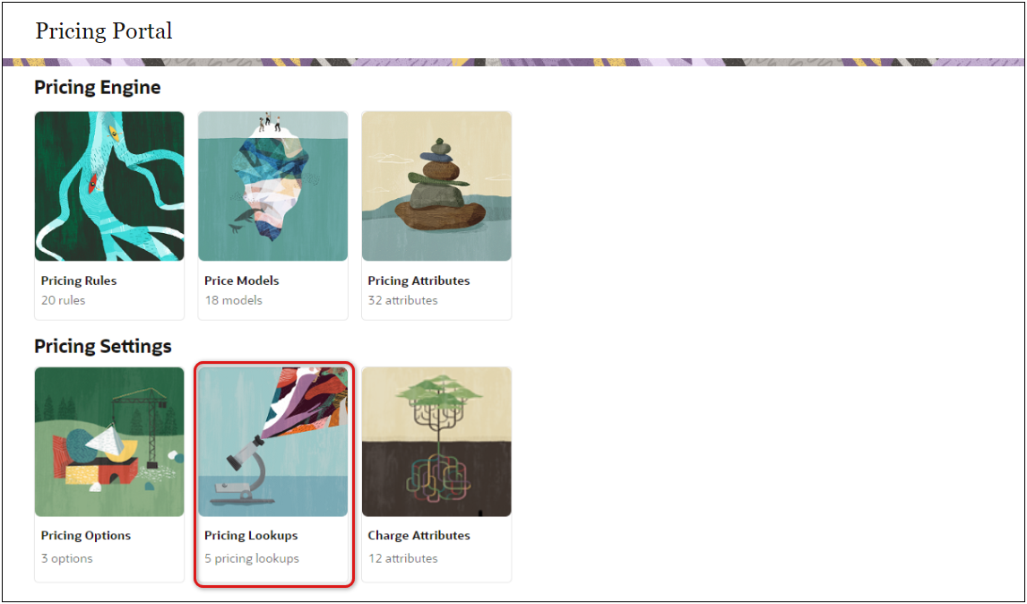The image size is (1027, 604).
Task: Click the Pricing Settings section heading
Action: [x=103, y=346]
